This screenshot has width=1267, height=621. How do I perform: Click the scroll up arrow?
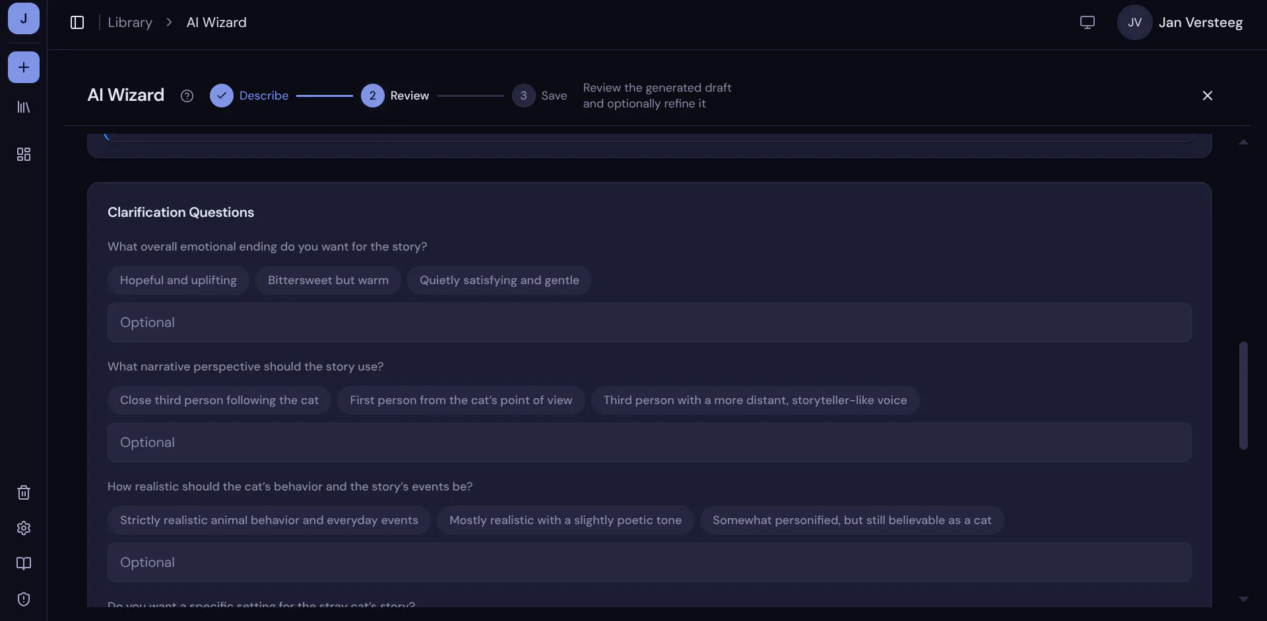[1243, 142]
